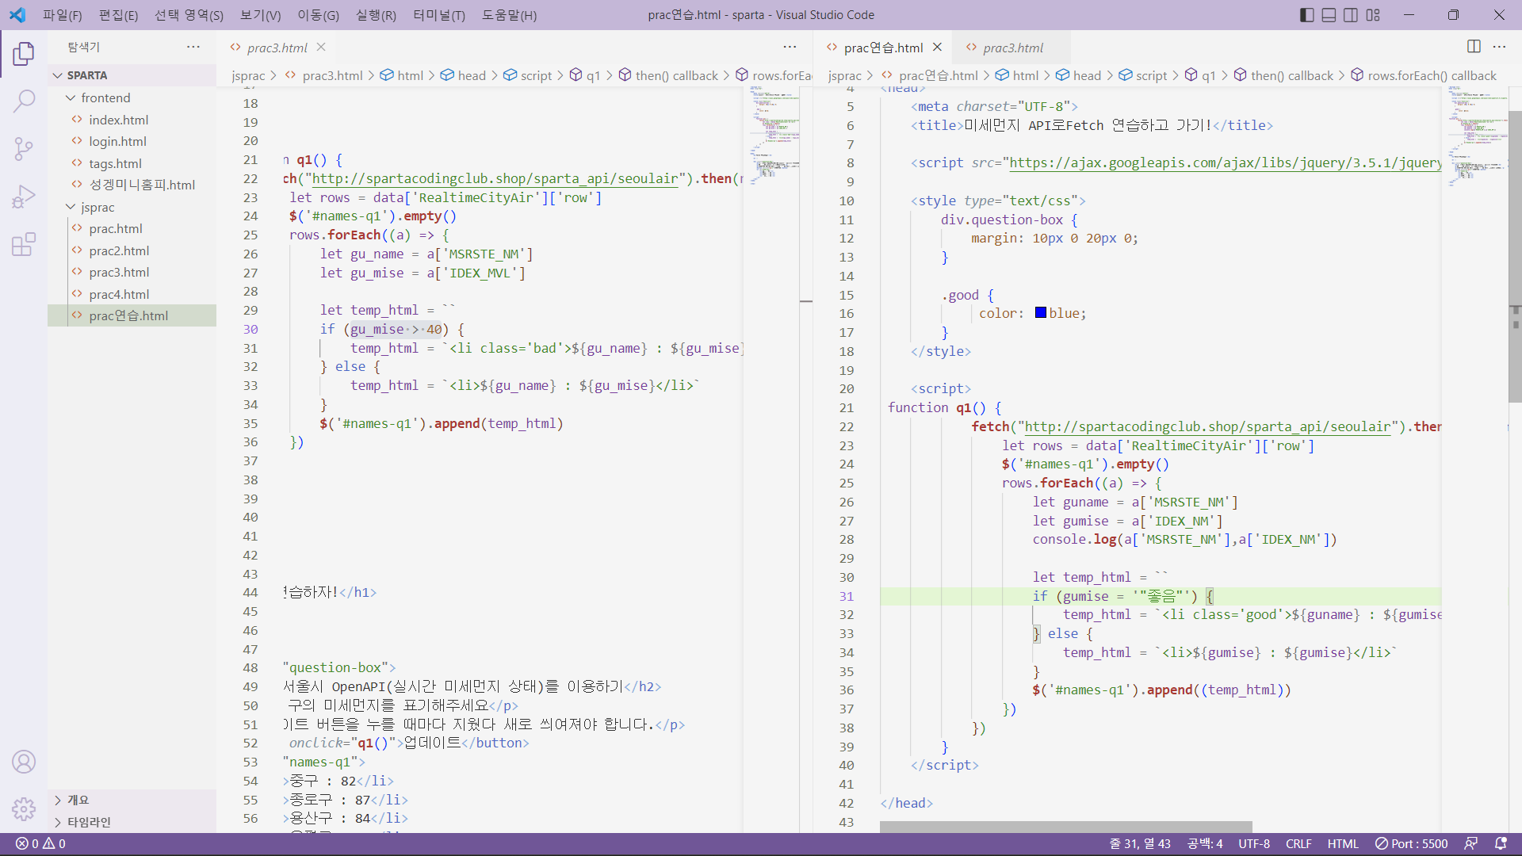Toggle secondary side bar layout icon
The height and width of the screenshot is (856, 1522).
[1351, 14]
